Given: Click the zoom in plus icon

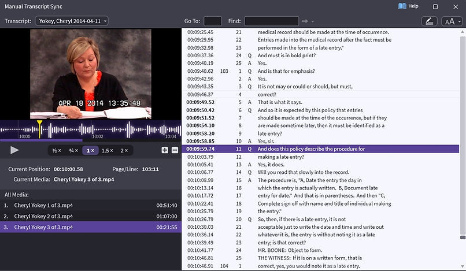Looking at the screenshot, I should tap(165, 150).
